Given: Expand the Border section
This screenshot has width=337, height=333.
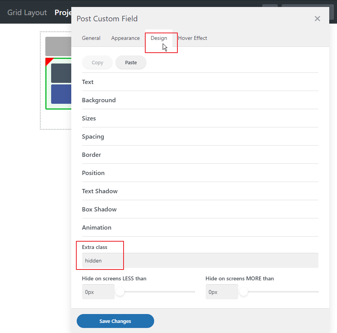Looking at the screenshot, I should pos(200,154).
